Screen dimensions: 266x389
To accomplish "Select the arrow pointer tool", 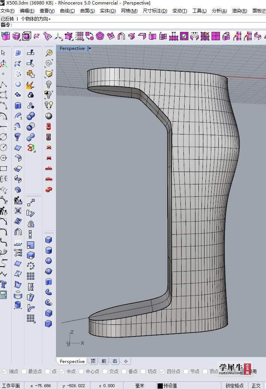I will point(3,53).
